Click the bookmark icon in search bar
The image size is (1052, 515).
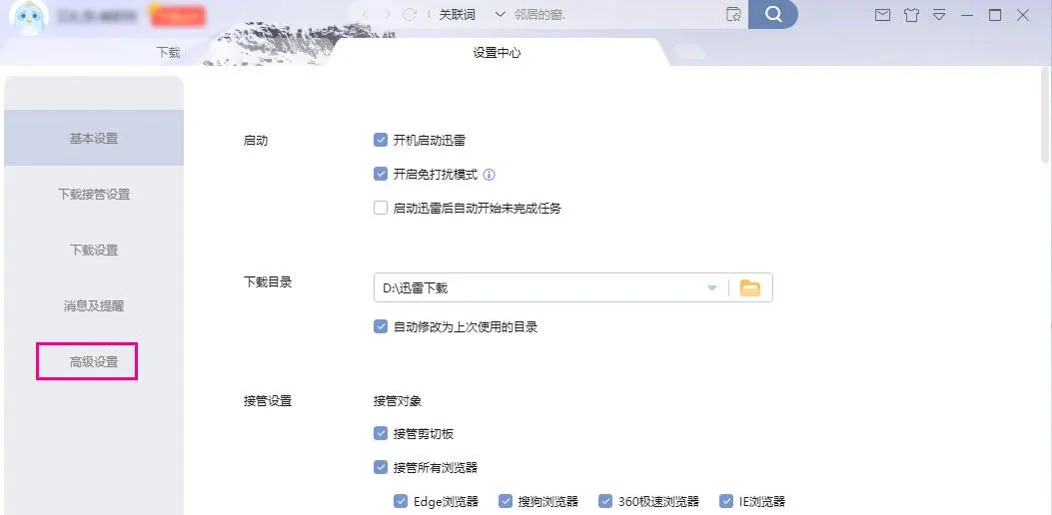(x=733, y=15)
